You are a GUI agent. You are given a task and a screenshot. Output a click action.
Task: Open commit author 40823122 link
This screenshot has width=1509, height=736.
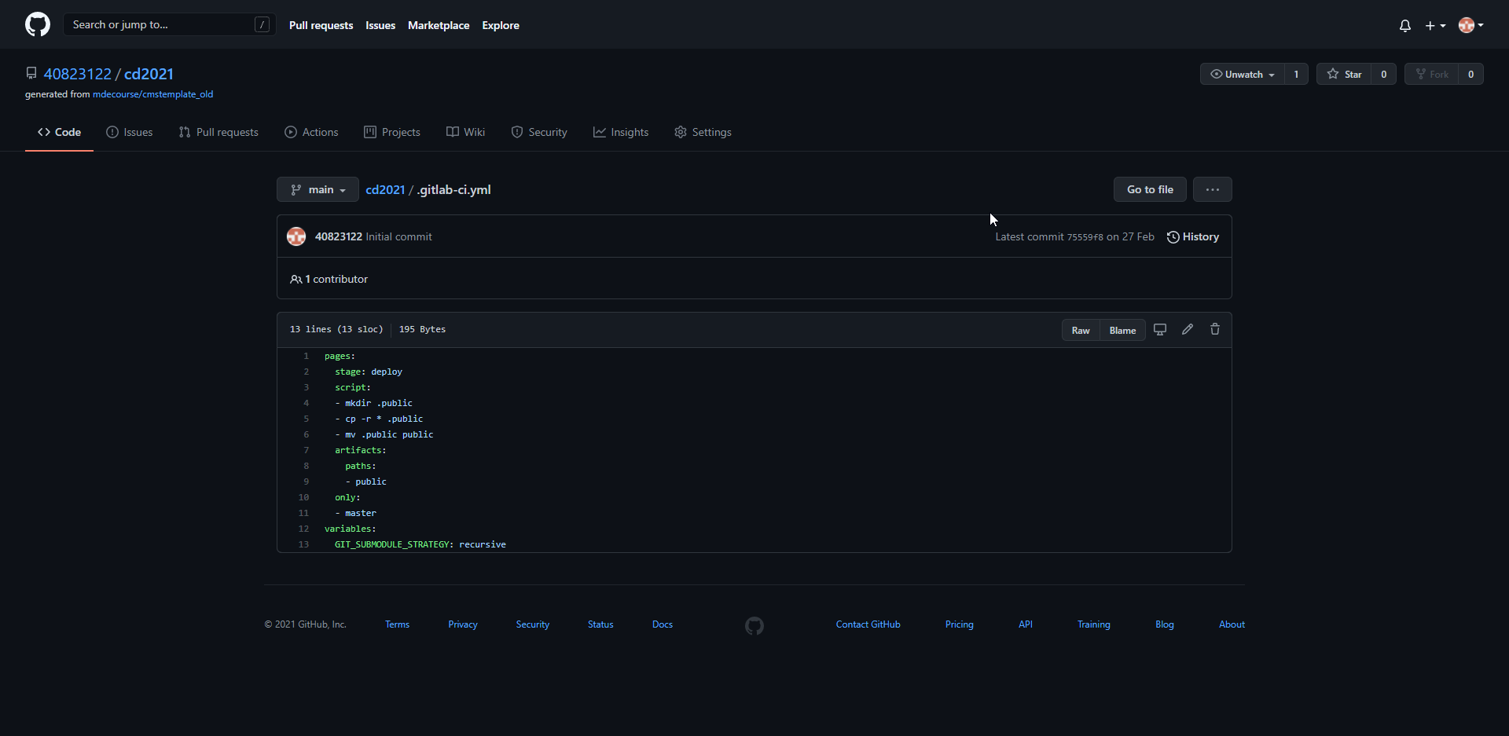click(339, 236)
